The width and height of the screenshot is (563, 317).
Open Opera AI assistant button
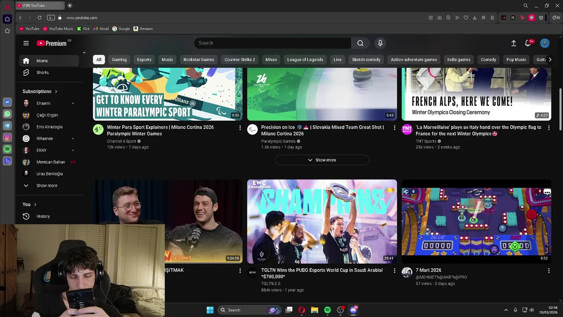[556, 18]
